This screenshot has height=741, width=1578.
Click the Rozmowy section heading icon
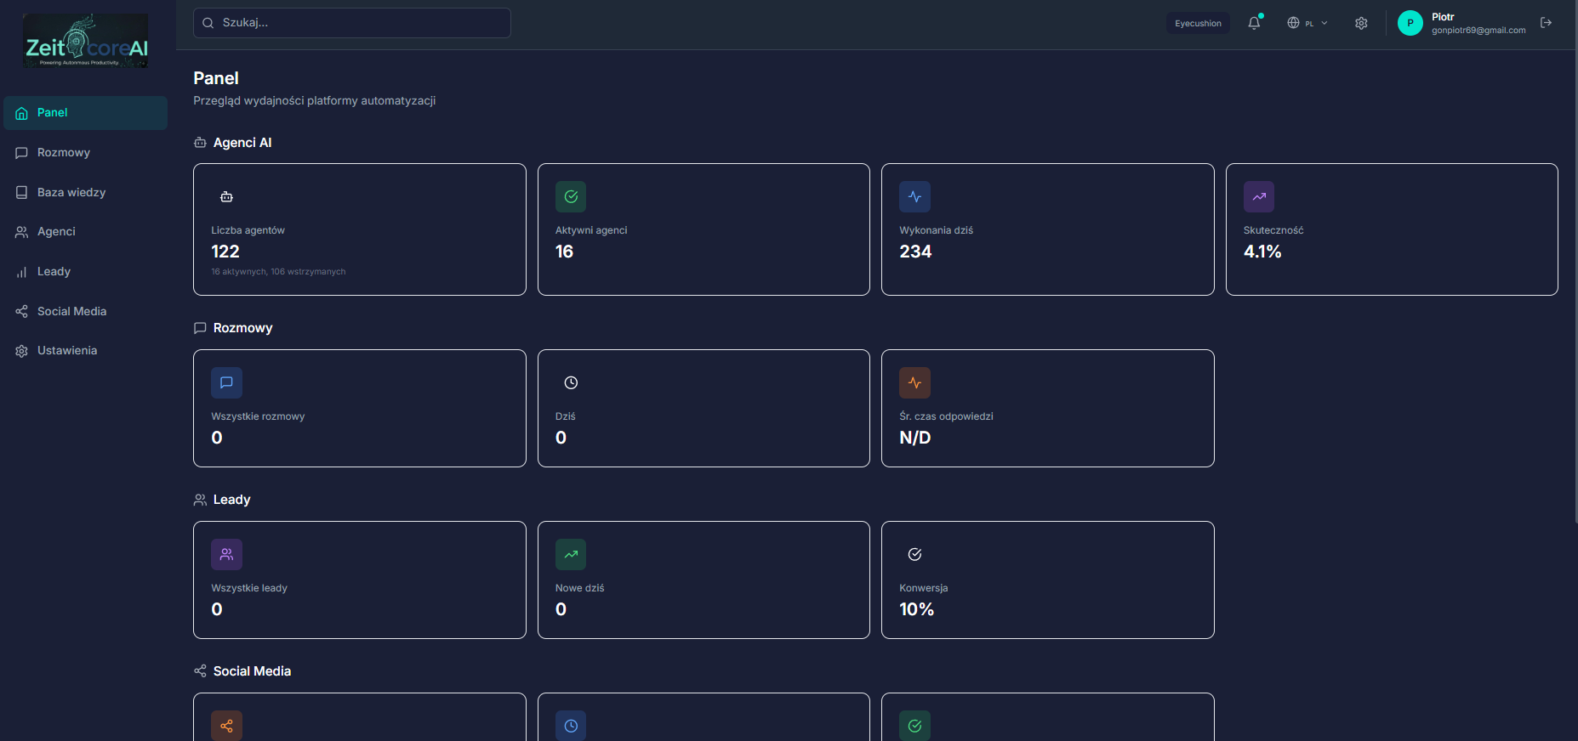[200, 328]
